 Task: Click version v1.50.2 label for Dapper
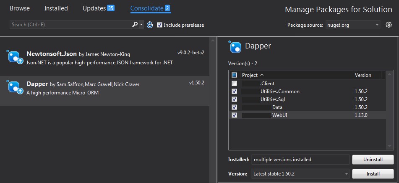(x=197, y=83)
